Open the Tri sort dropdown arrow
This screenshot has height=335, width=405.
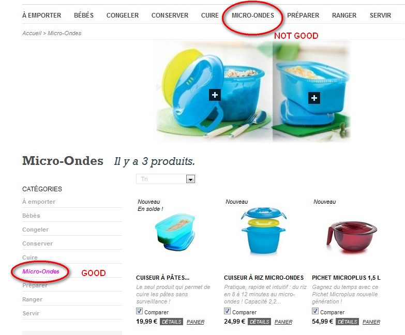coord(191,179)
